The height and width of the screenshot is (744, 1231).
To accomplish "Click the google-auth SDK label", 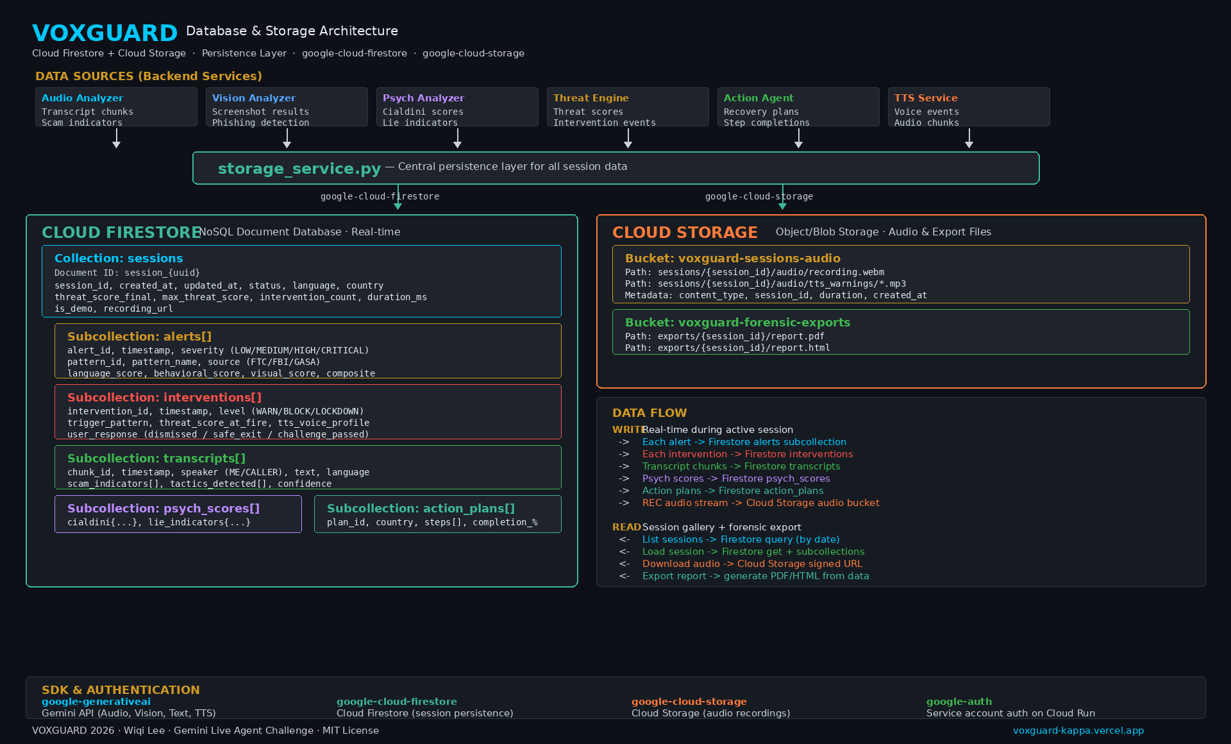I will click(x=959, y=702).
